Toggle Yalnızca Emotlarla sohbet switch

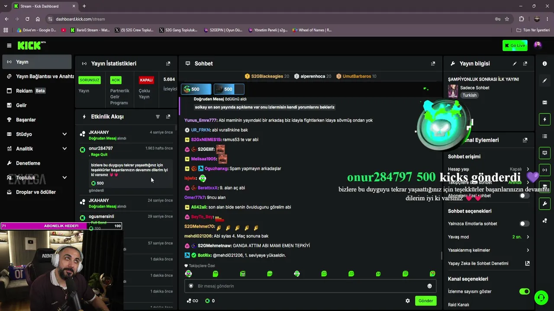[x=524, y=224]
